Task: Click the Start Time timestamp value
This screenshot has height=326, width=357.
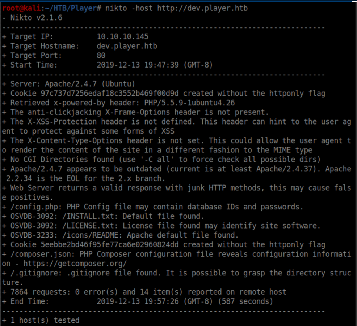Action: coord(155,65)
